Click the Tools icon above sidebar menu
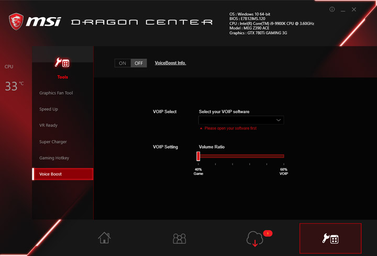This screenshot has height=256, width=377. [62, 63]
